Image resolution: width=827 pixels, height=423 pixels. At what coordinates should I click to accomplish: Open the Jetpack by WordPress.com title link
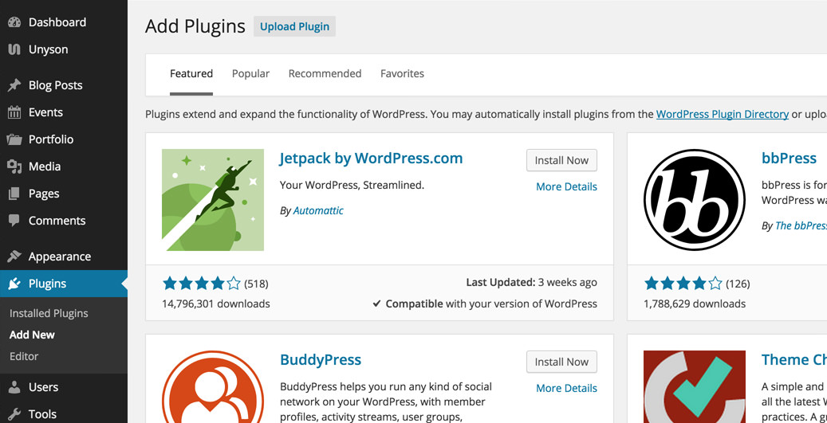pos(372,158)
